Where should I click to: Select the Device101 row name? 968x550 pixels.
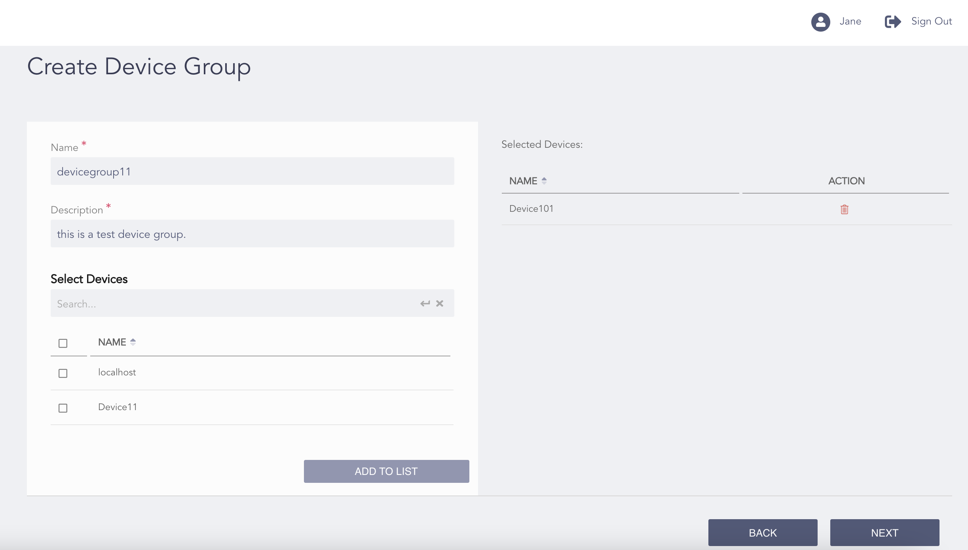(x=531, y=209)
